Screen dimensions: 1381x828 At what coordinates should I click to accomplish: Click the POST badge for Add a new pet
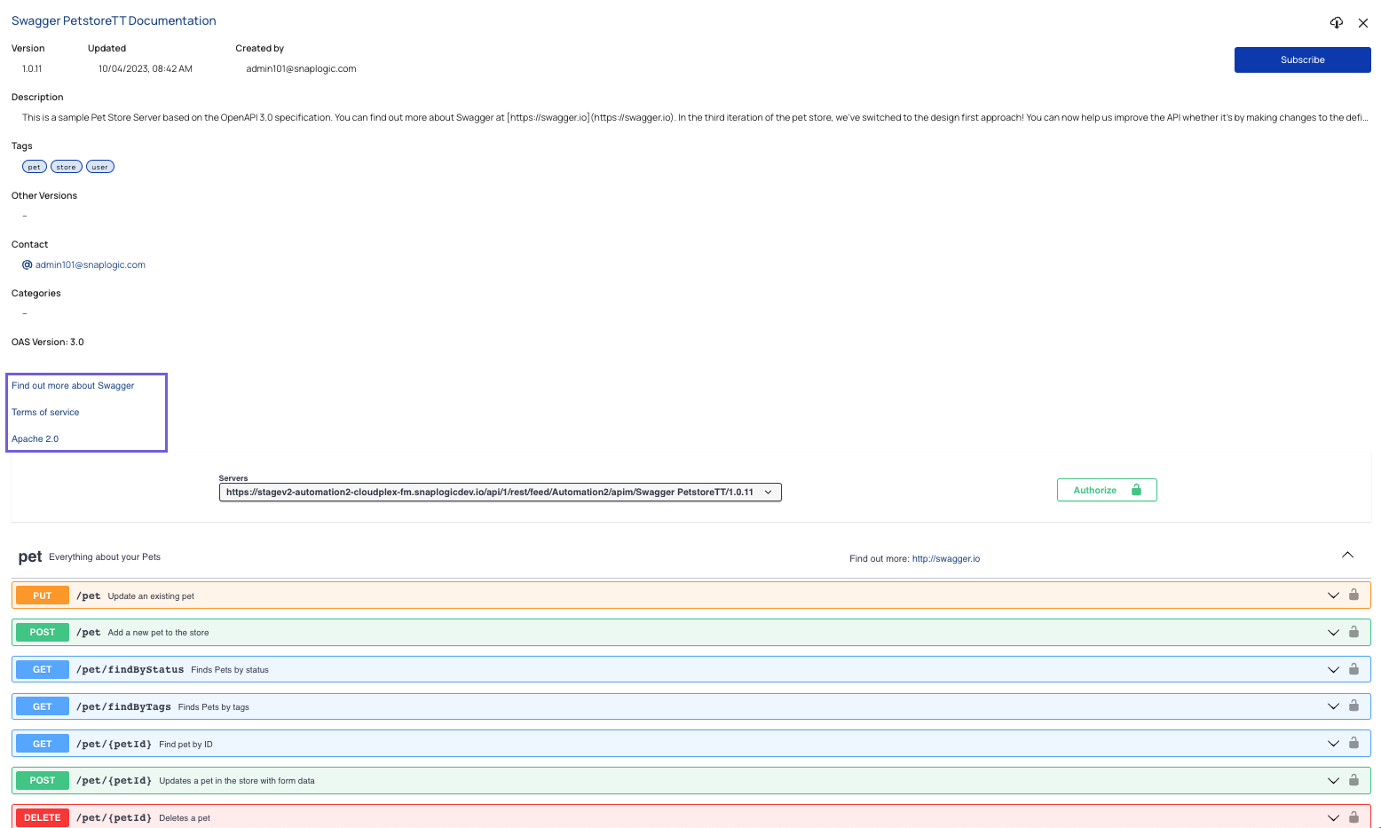43,632
